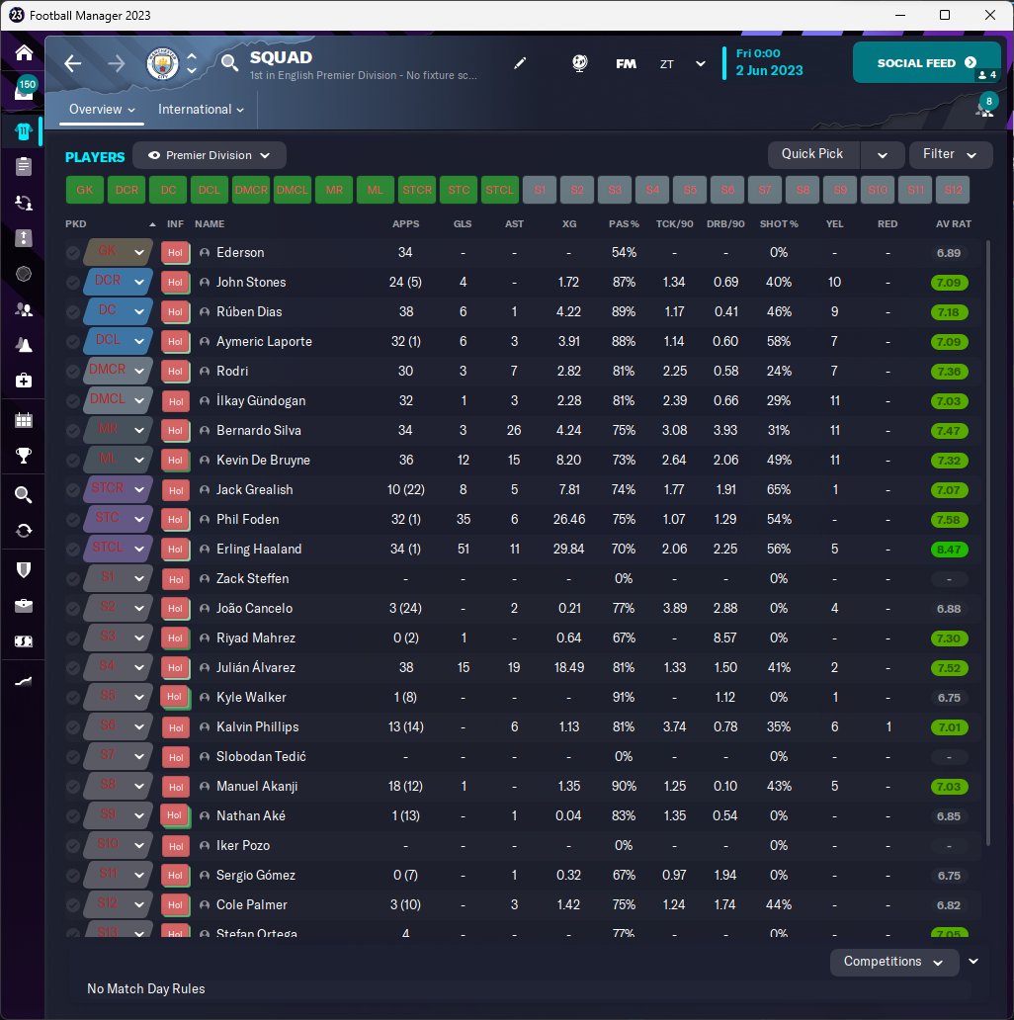1014x1020 pixels.
Task: Sort by the PKD column header
Action: [75, 223]
